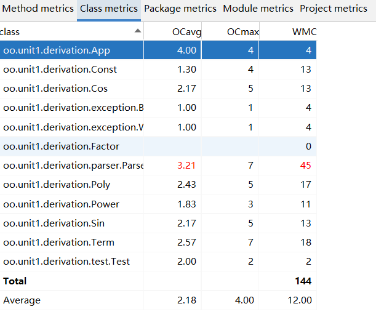The width and height of the screenshot is (376, 317).
Task: Sort the table by OCavg column
Action: (188, 31)
